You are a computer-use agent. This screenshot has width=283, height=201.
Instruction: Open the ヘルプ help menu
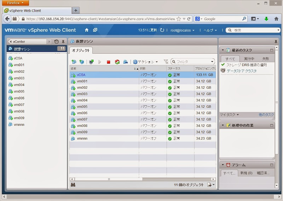pyautogui.click(x=210, y=30)
